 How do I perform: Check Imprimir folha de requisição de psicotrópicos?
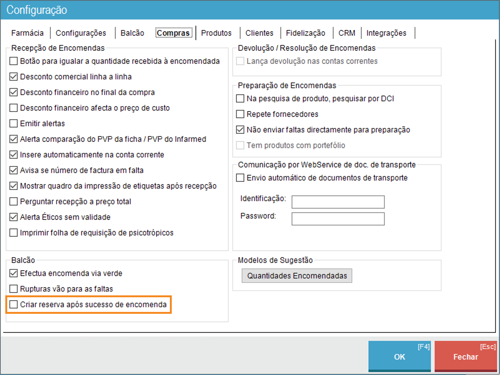[x=13, y=233]
